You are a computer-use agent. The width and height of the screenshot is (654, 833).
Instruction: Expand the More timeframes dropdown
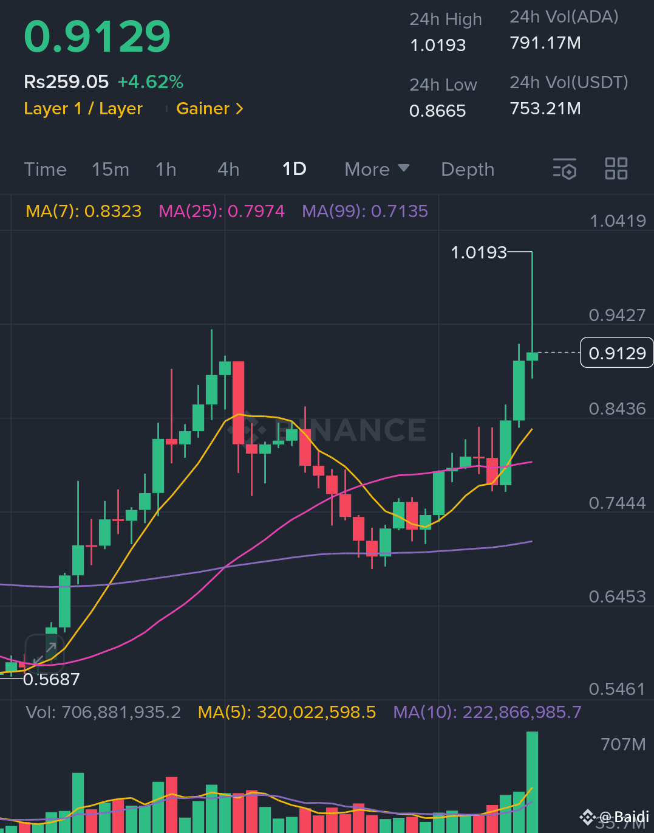click(376, 169)
